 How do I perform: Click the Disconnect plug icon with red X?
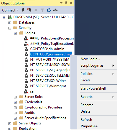point(29,10)
